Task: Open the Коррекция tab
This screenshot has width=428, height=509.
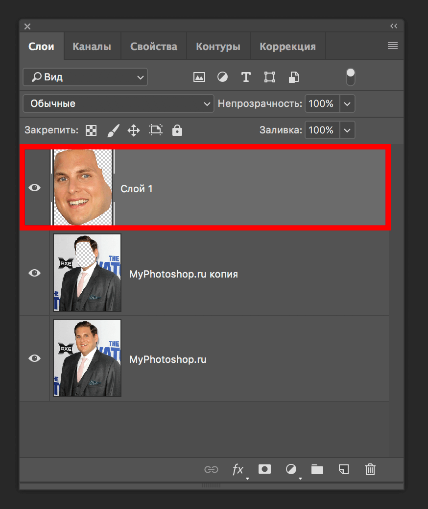Action: click(x=287, y=47)
